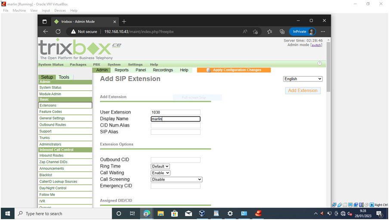Open the trixbox System menu
The height and width of the screenshot is (220, 389).
click(114, 65)
